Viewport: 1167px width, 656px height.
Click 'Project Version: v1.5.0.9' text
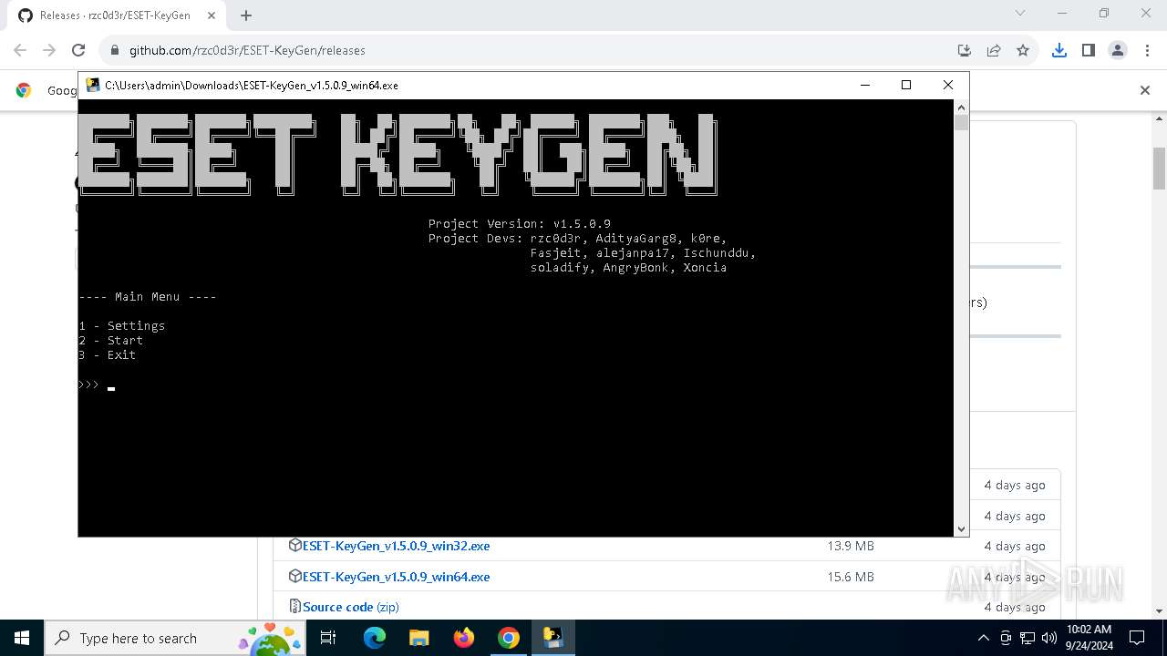[x=520, y=224]
